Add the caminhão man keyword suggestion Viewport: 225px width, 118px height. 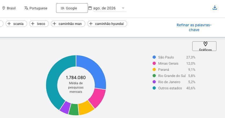click(68, 24)
